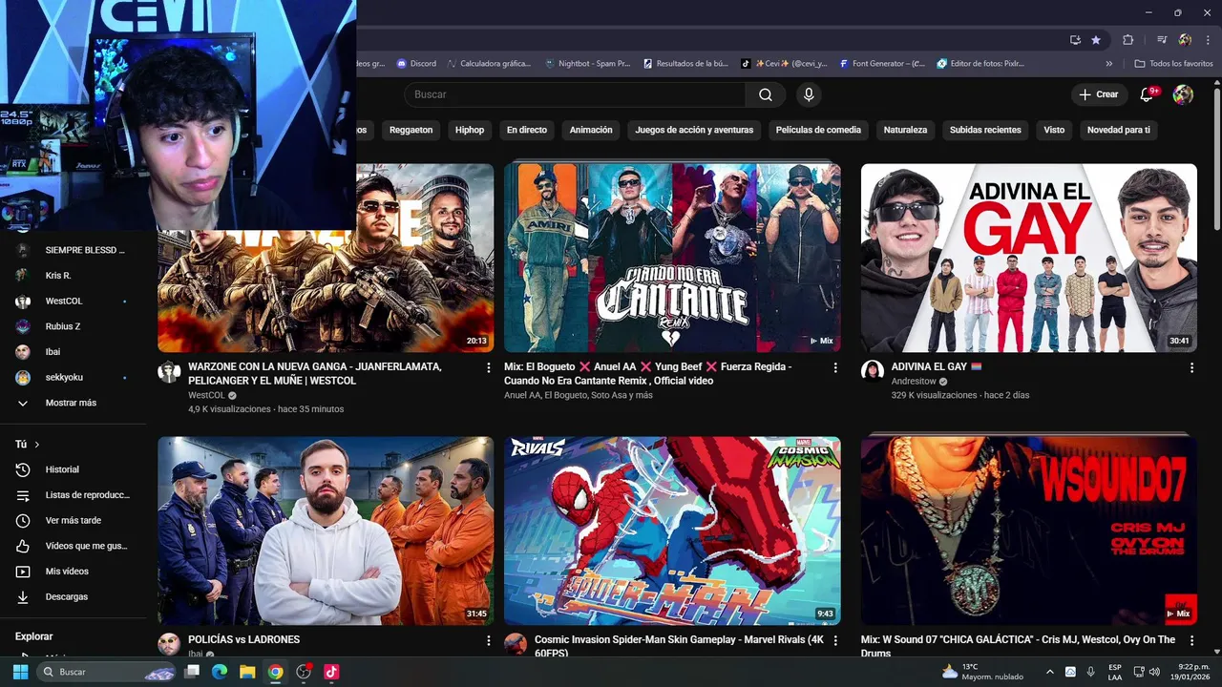Select the Reggaeton filter chip
Screen dimensions: 1222x687
[411, 130]
